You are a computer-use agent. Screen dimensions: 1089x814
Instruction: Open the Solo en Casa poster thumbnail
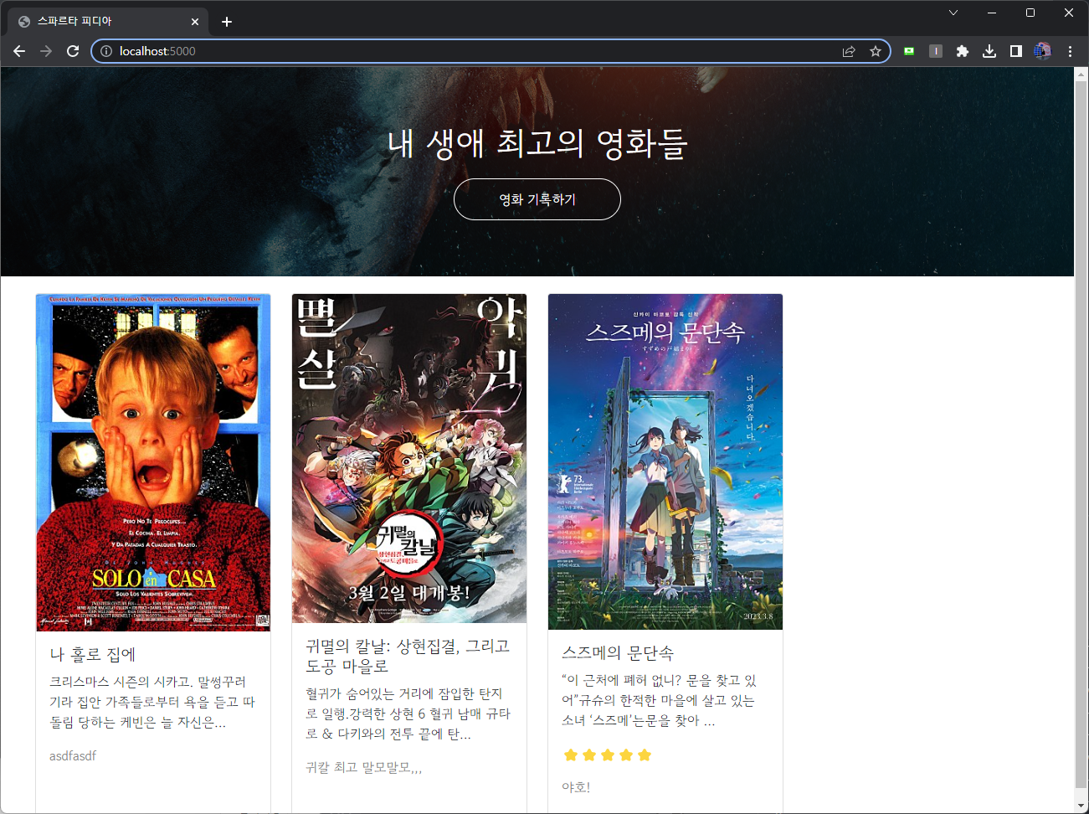[x=153, y=462]
